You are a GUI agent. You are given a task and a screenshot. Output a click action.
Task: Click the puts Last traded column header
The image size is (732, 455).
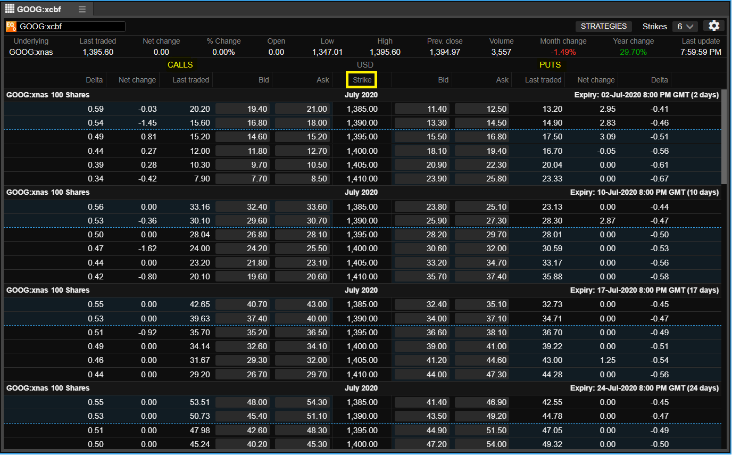point(543,80)
